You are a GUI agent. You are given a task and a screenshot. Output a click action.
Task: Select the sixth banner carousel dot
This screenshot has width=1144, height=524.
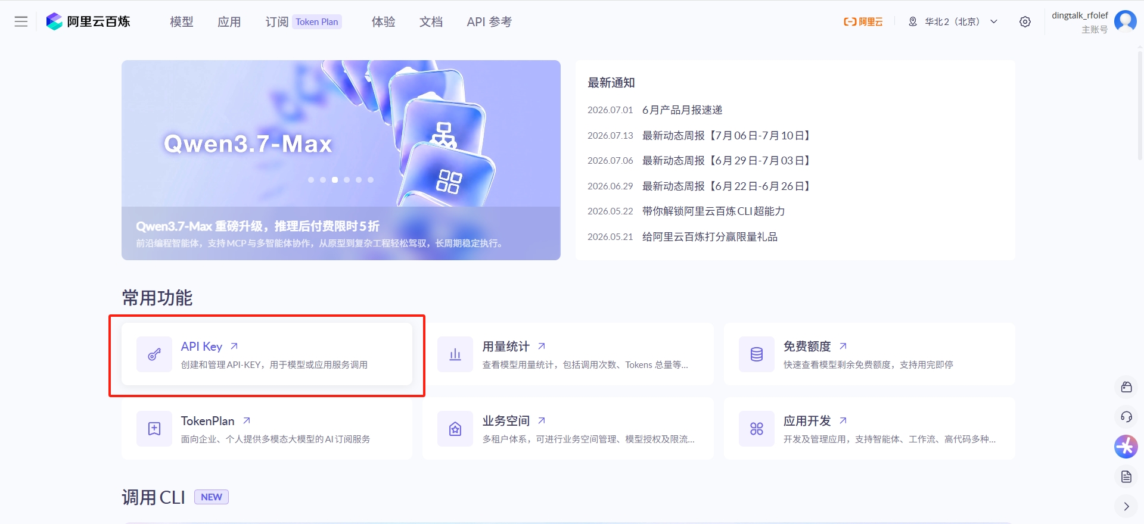coord(371,180)
